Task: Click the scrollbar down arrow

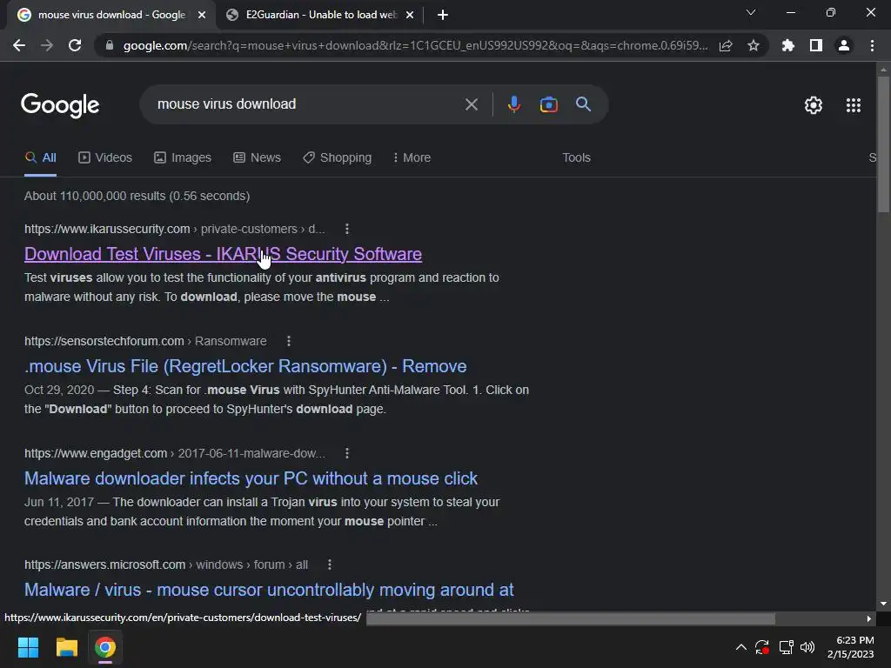Action: click(883, 604)
